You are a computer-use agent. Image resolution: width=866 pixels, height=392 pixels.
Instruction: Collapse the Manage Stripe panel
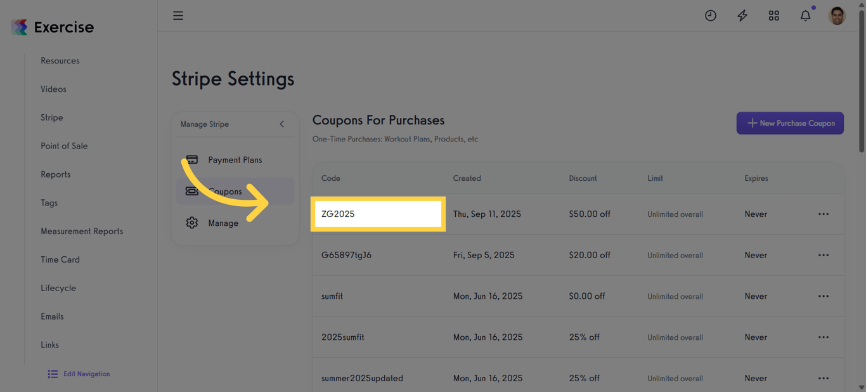point(281,124)
